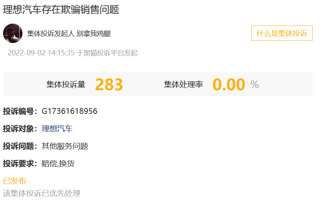329x201 pixels.
Task: Open the 什么是集体投诉 button
Action: [282, 33]
